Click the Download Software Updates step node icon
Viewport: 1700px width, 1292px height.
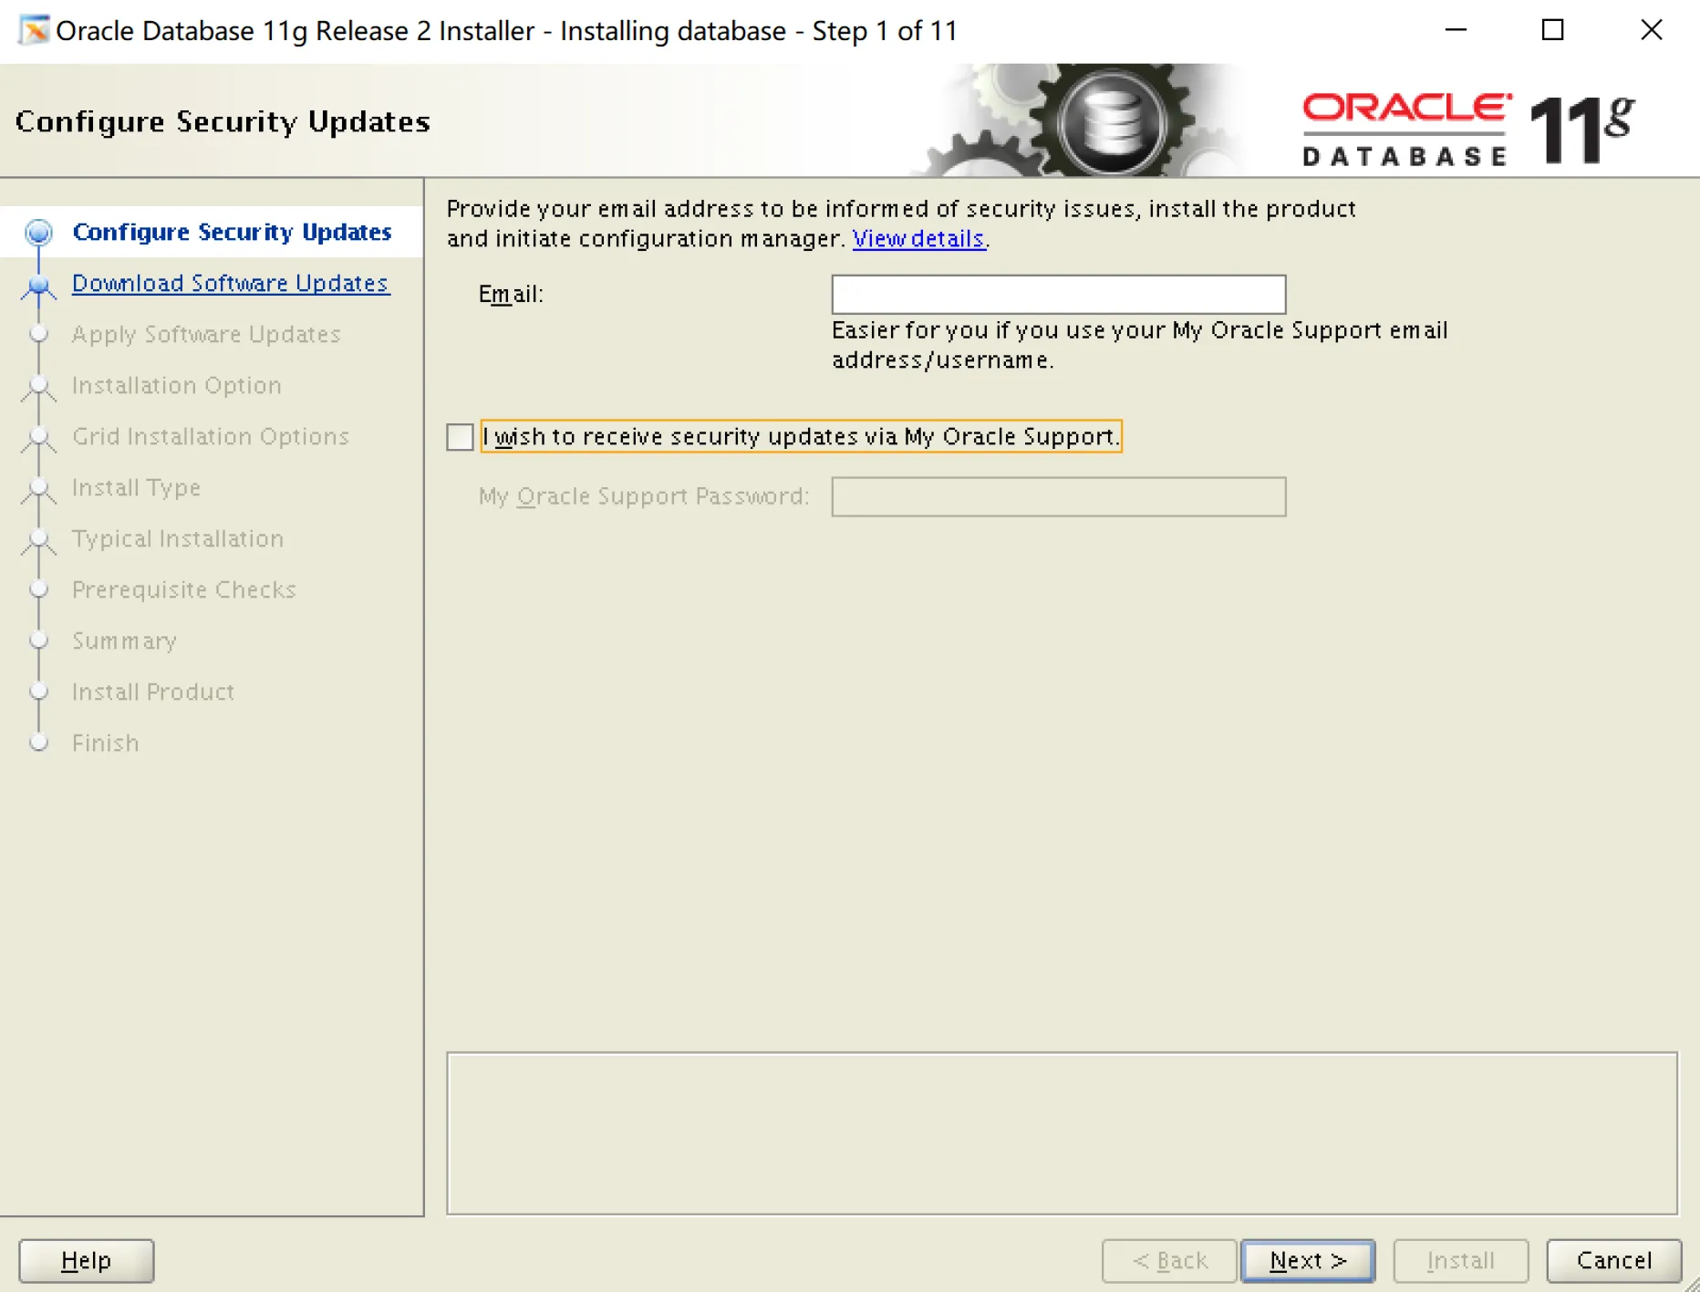[38, 285]
